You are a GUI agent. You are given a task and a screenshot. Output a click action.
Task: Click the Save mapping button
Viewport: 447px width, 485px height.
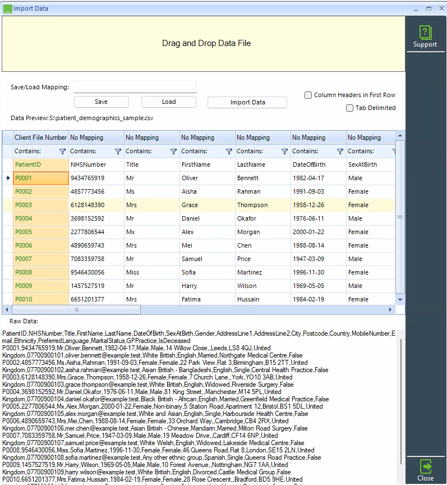coord(102,102)
